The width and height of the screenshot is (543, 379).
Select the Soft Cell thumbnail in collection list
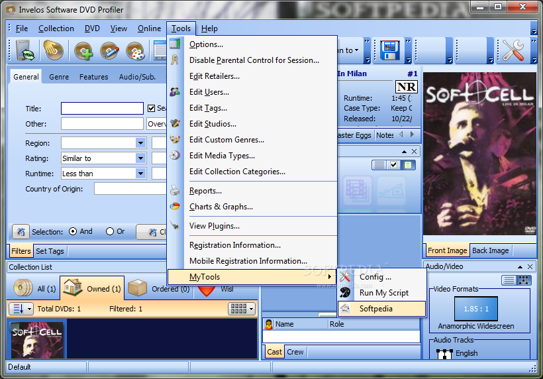[x=36, y=340]
